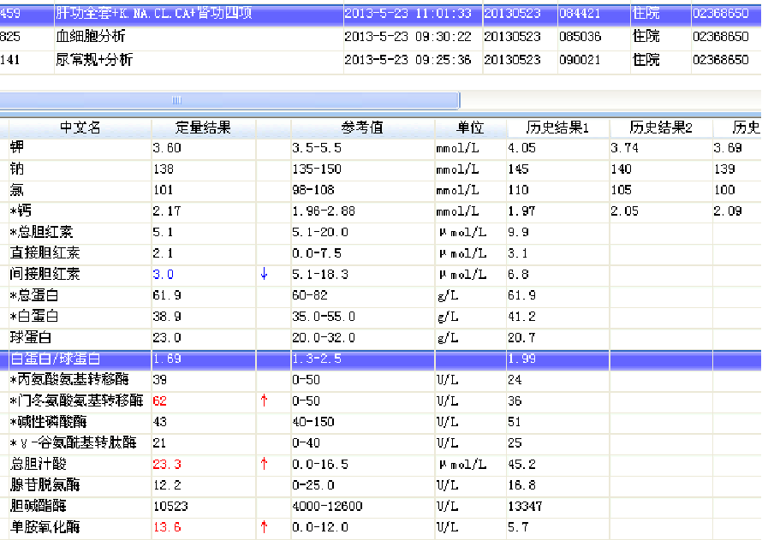Select the 氯 result row name
Image resolution: width=762 pixels, height=540 pixels.
click(16, 190)
